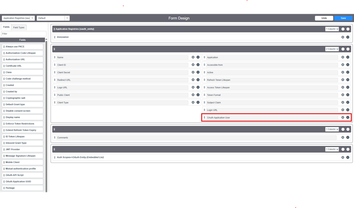Select Extend Refresh Token Expiry field

23,130
